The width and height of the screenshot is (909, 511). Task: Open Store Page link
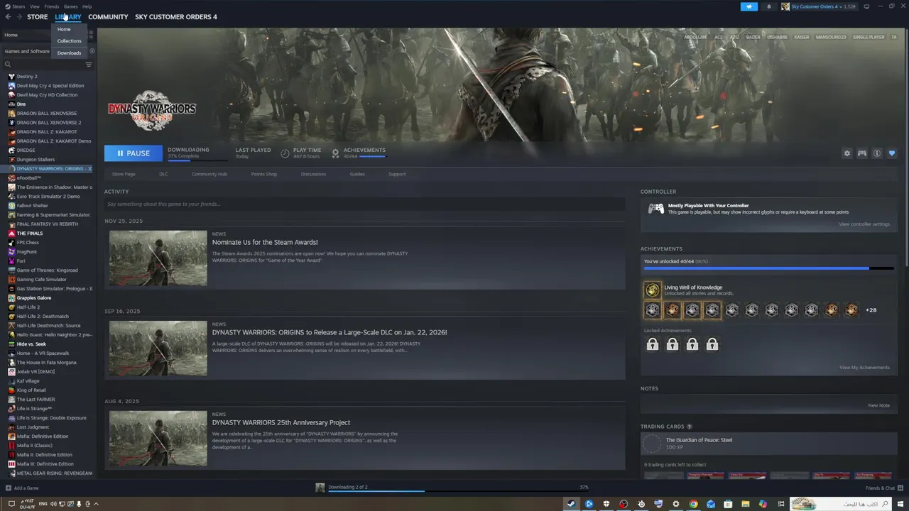point(124,174)
